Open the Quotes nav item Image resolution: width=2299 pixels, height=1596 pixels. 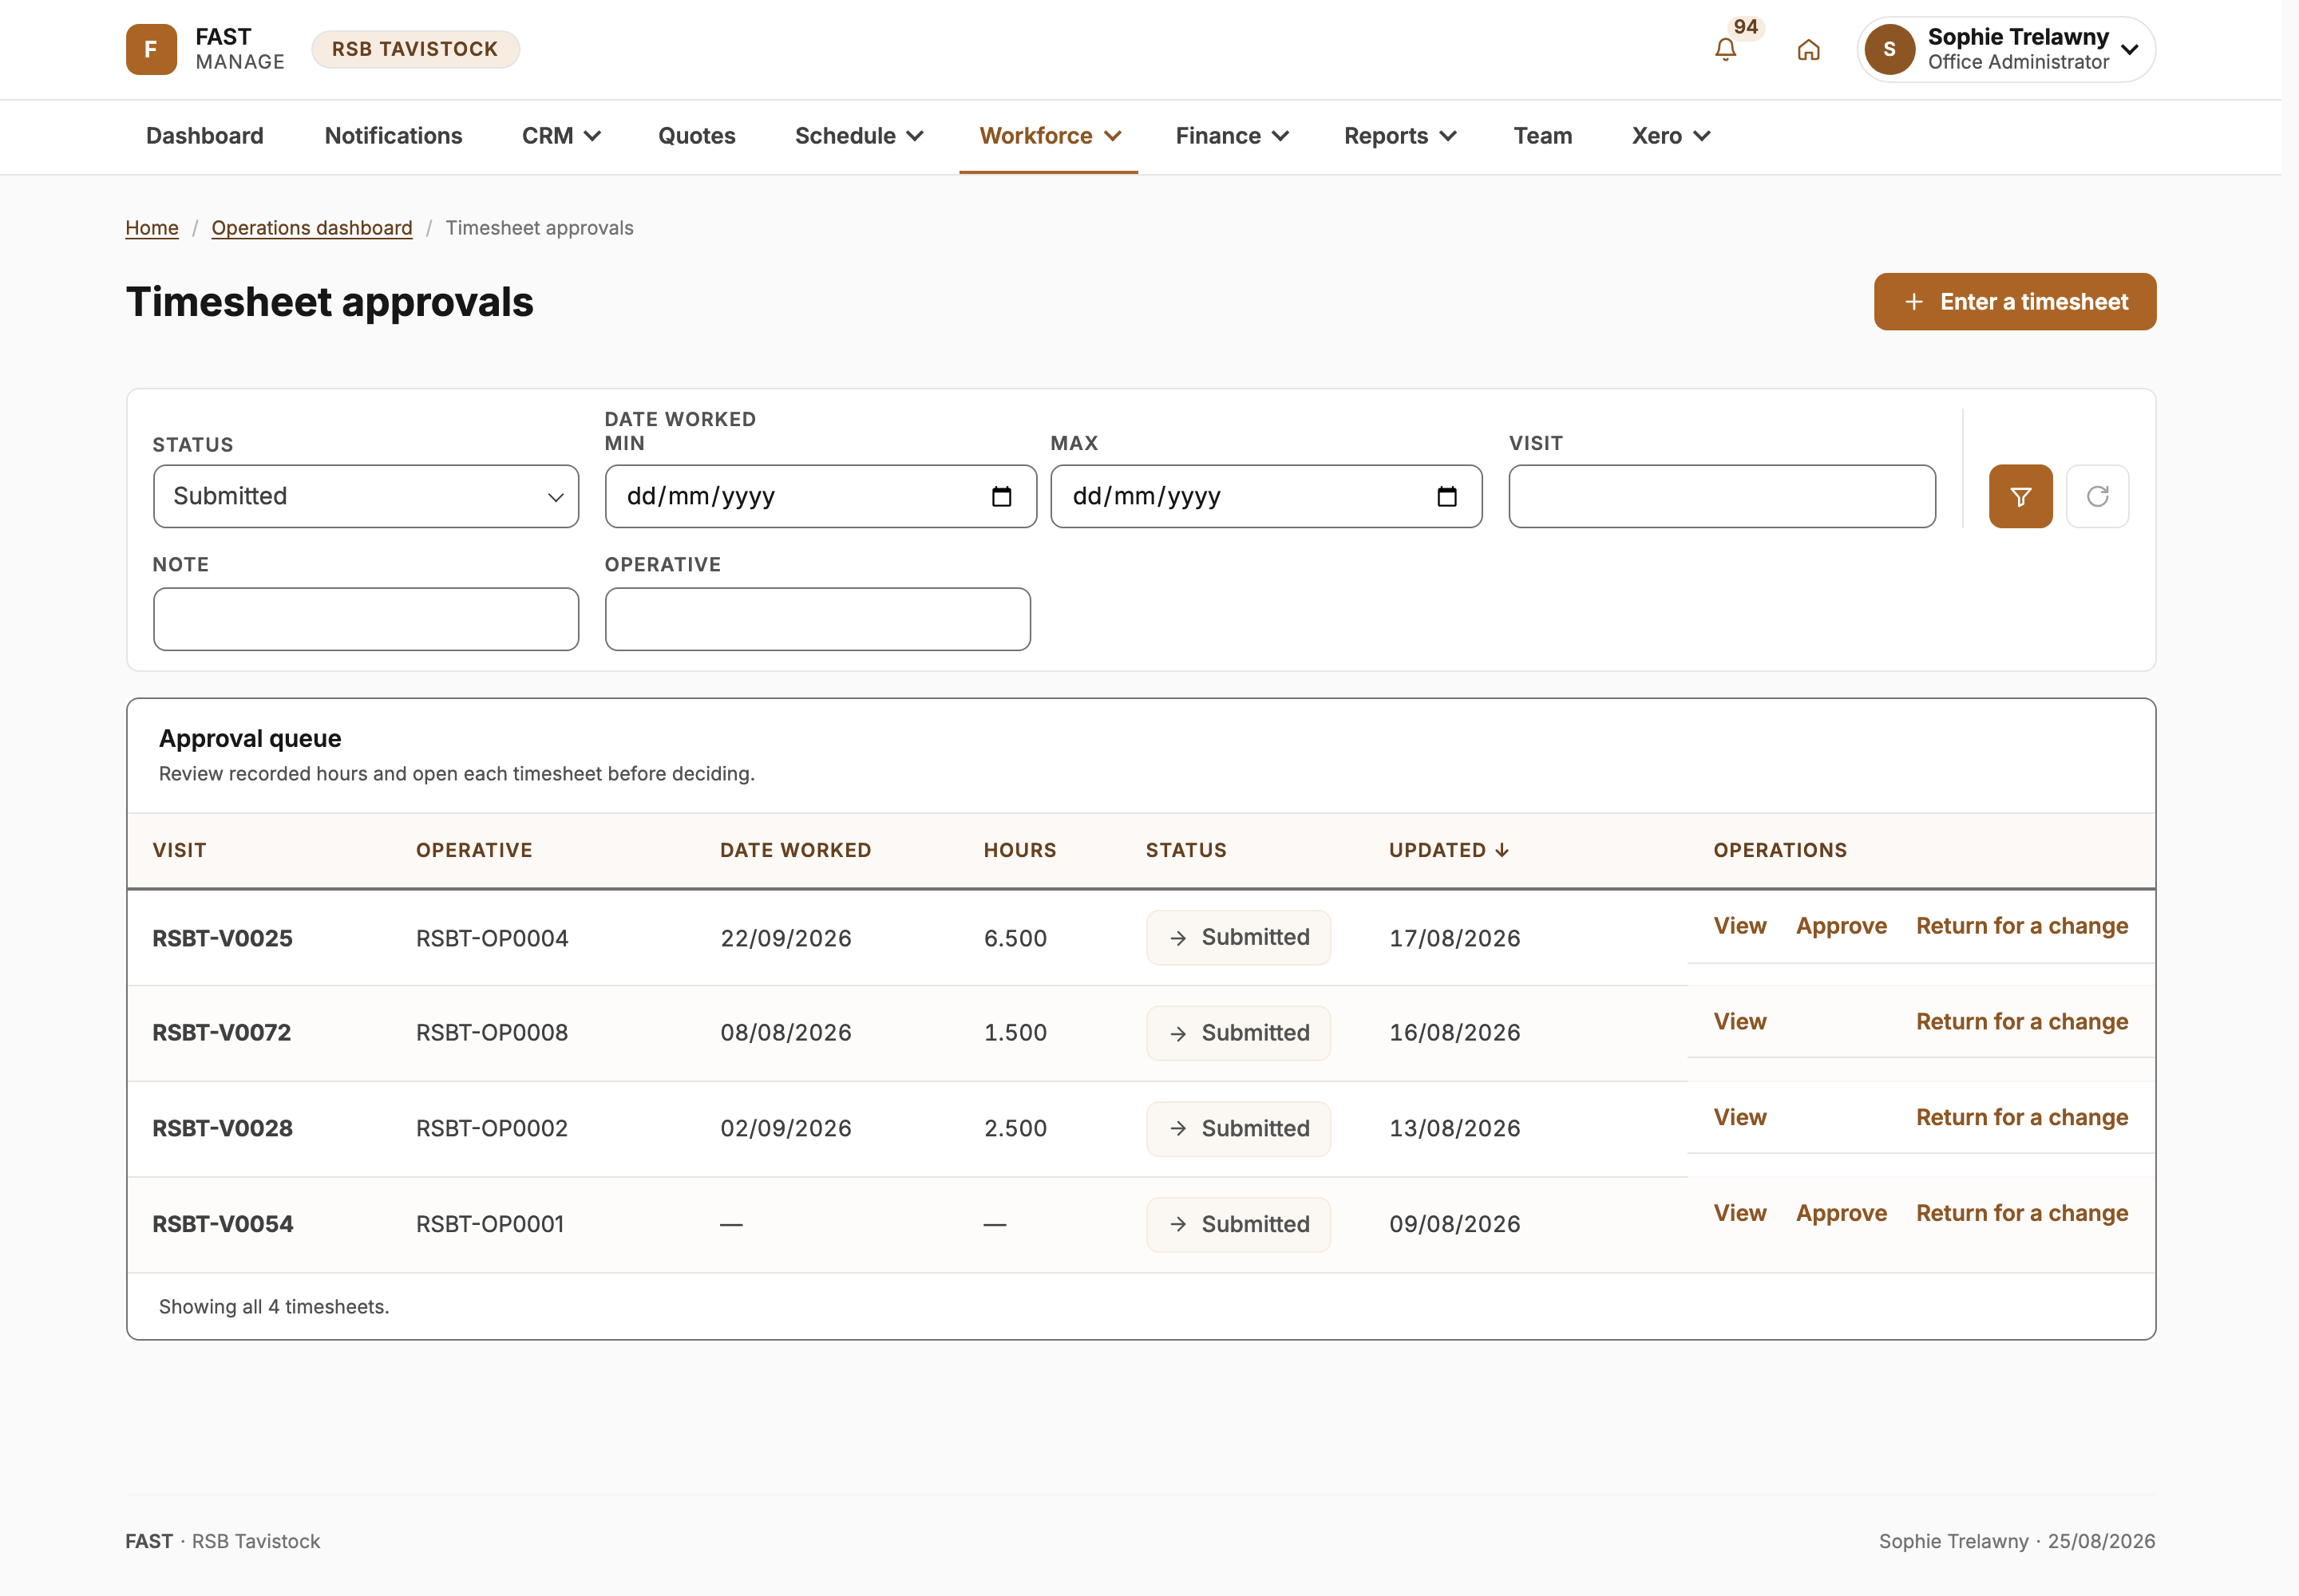click(x=696, y=136)
